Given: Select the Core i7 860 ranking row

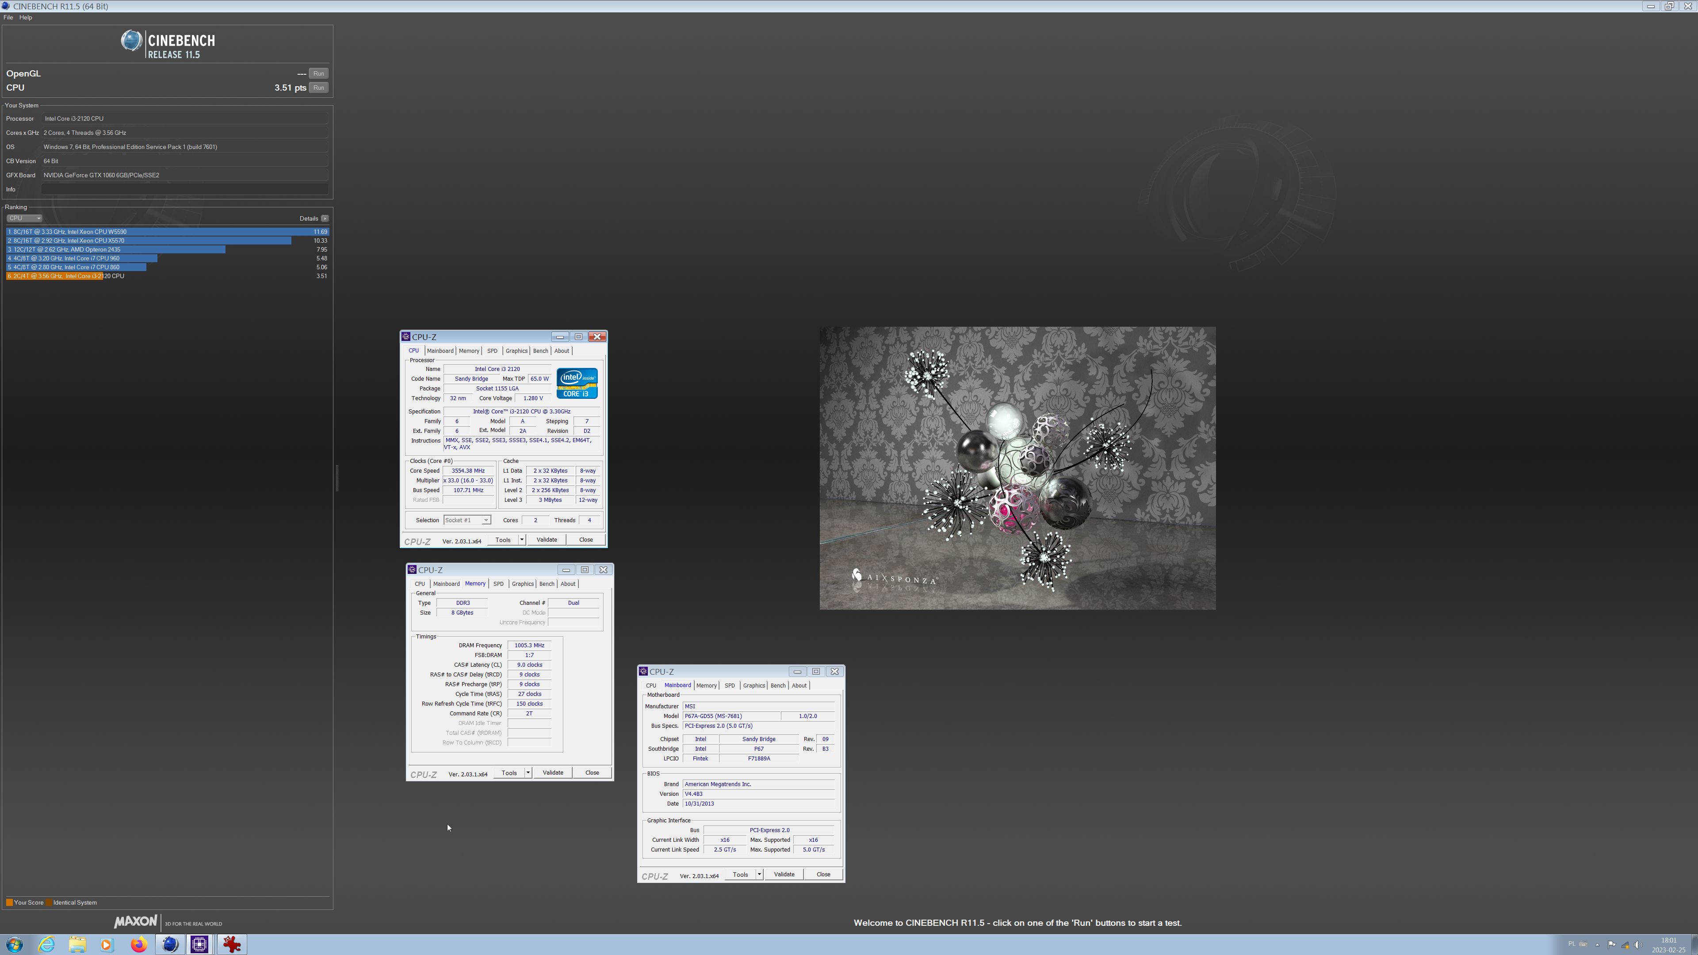Looking at the screenshot, I should (168, 267).
